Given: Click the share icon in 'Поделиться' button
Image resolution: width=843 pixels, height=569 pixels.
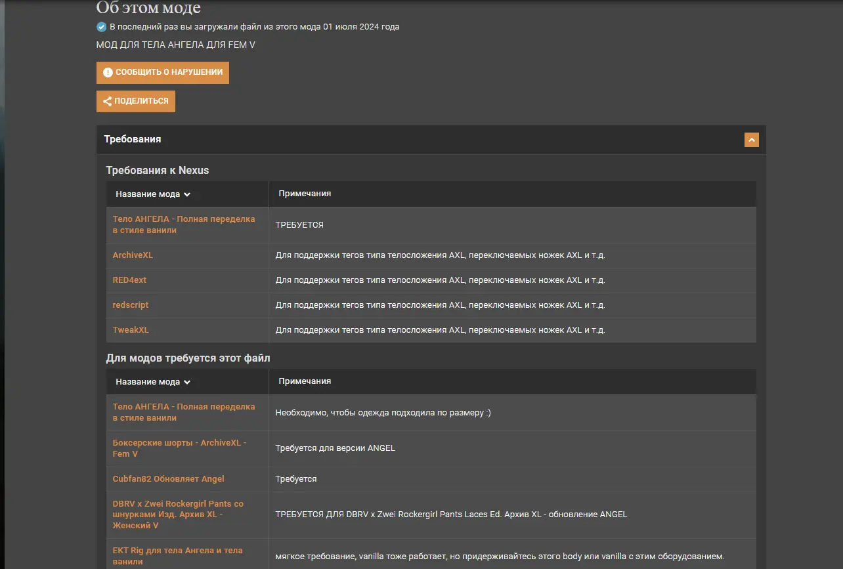Looking at the screenshot, I should [x=108, y=101].
